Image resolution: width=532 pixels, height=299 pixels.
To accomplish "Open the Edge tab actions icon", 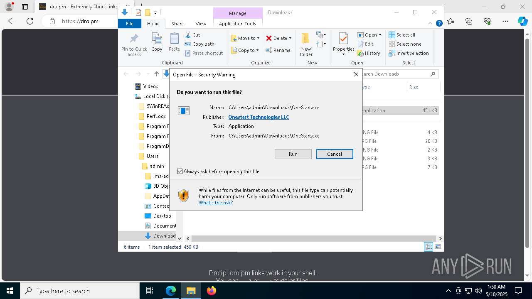I will coord(25,7).
